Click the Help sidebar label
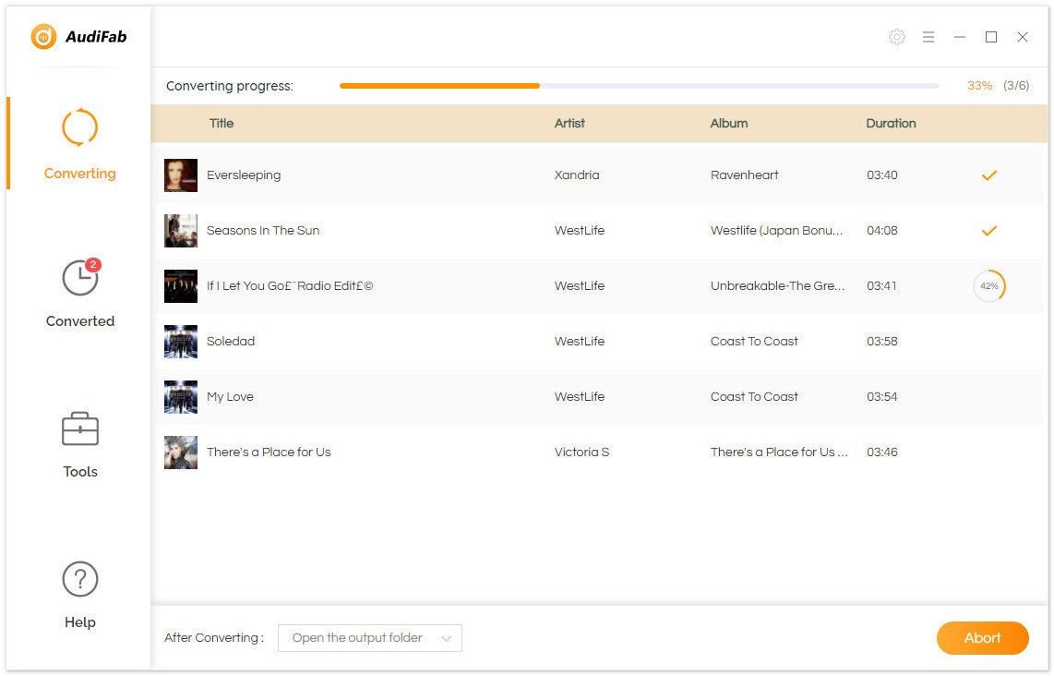The image size is (1054, 676). [x=80, y=622]
